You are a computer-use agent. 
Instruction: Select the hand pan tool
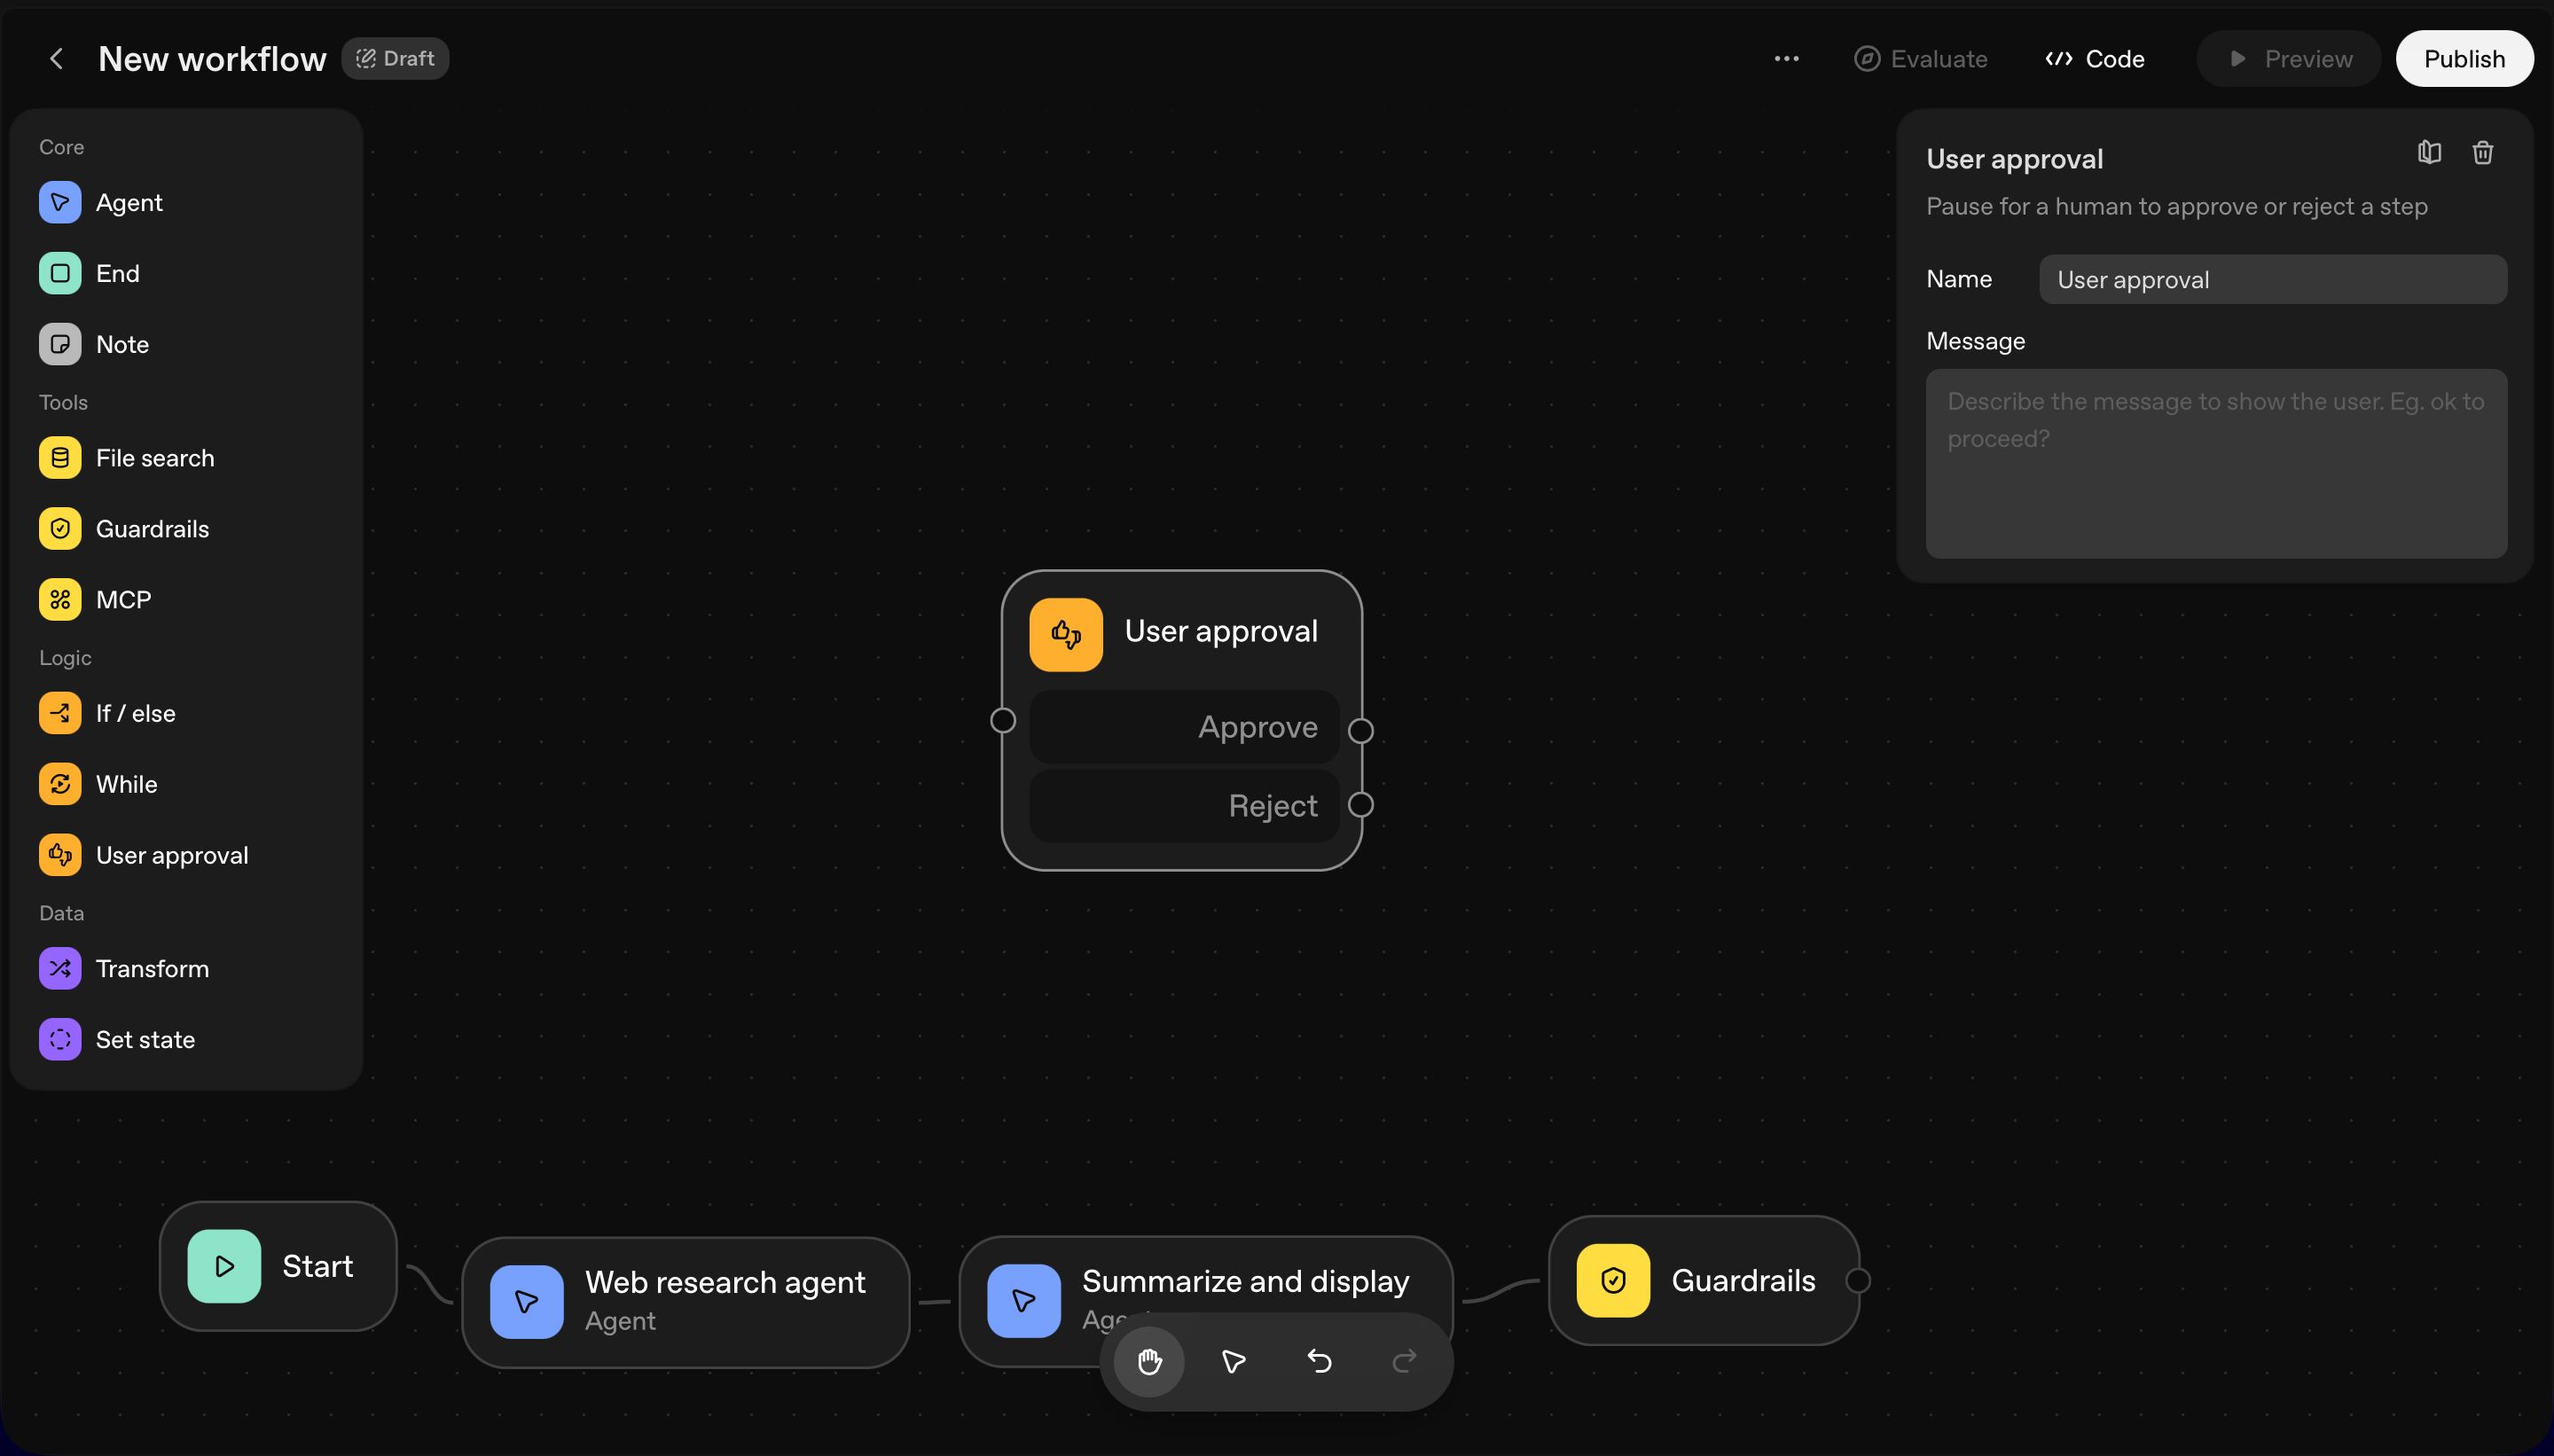[1149, 1361]
